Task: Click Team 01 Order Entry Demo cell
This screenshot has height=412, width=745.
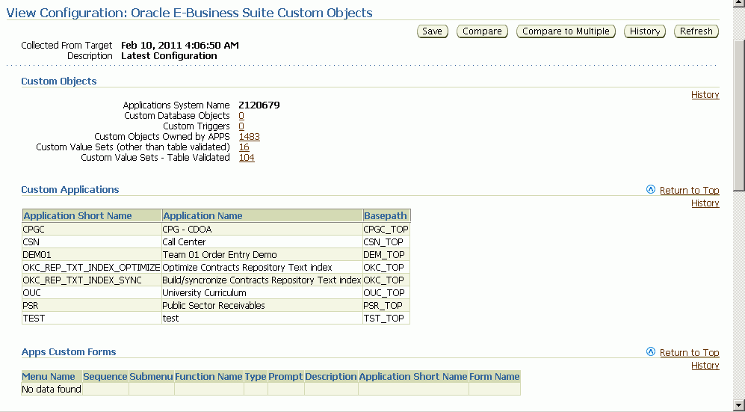Action: click(262, 255)
